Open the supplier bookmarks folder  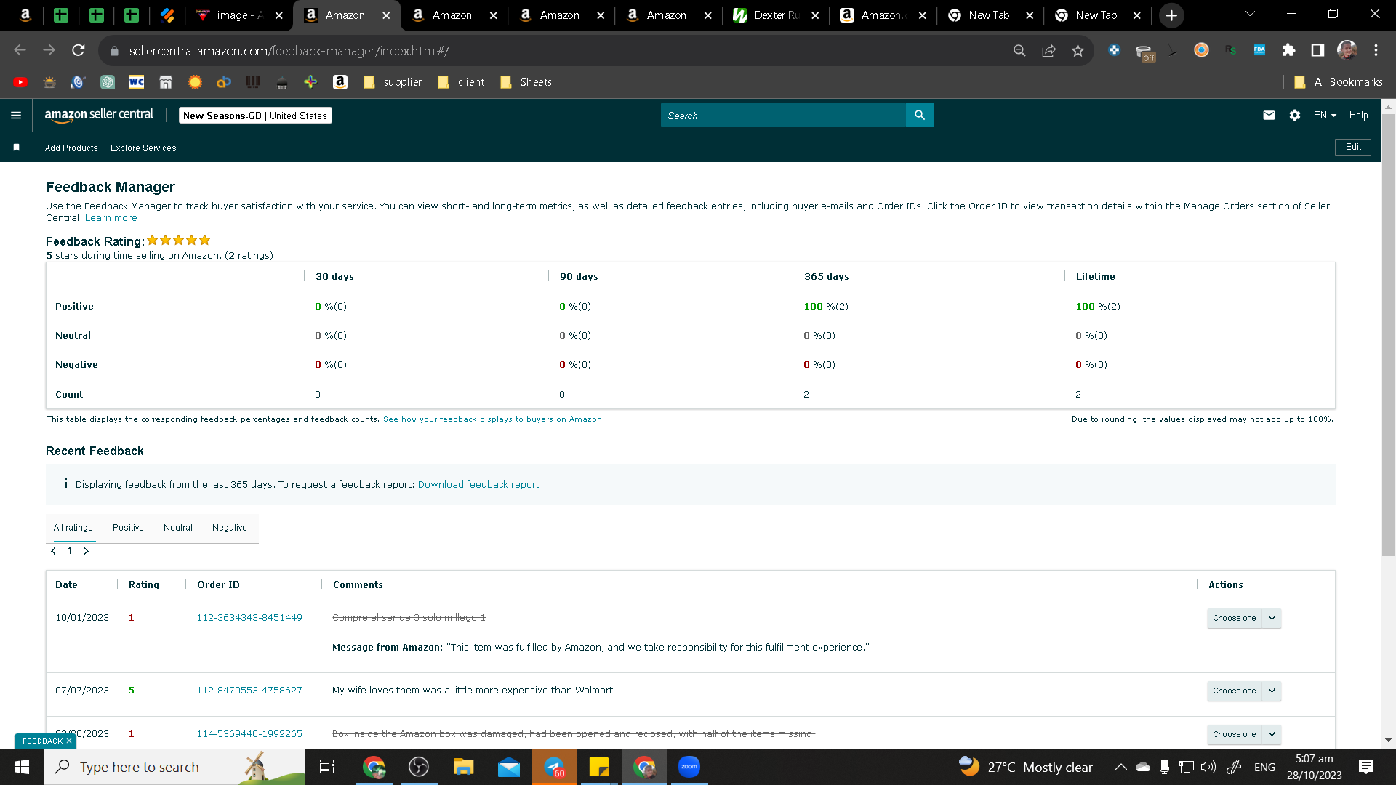tap(393, 82)
